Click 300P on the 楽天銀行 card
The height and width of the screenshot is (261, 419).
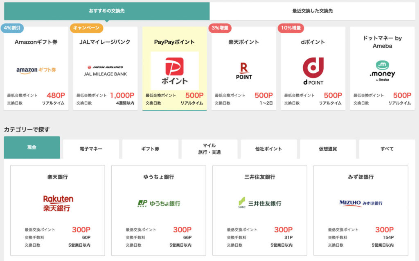pos(81,230)
